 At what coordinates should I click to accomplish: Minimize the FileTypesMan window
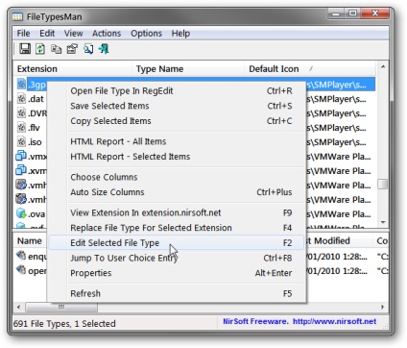click(336, 13)
